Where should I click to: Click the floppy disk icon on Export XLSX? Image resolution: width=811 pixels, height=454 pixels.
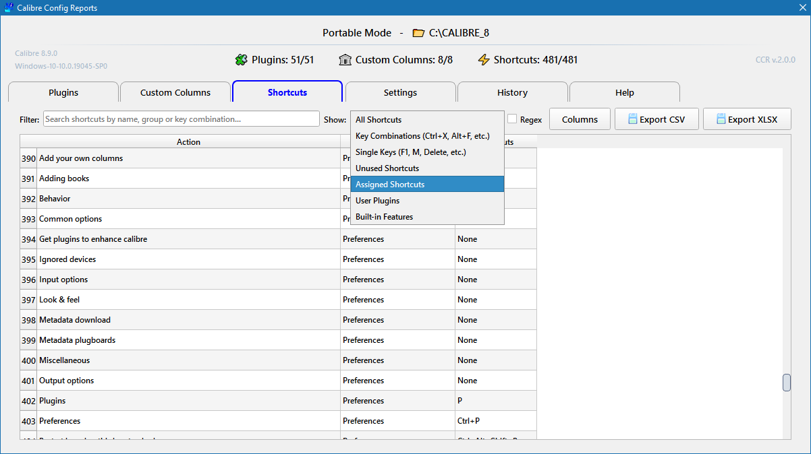point(721,119)
